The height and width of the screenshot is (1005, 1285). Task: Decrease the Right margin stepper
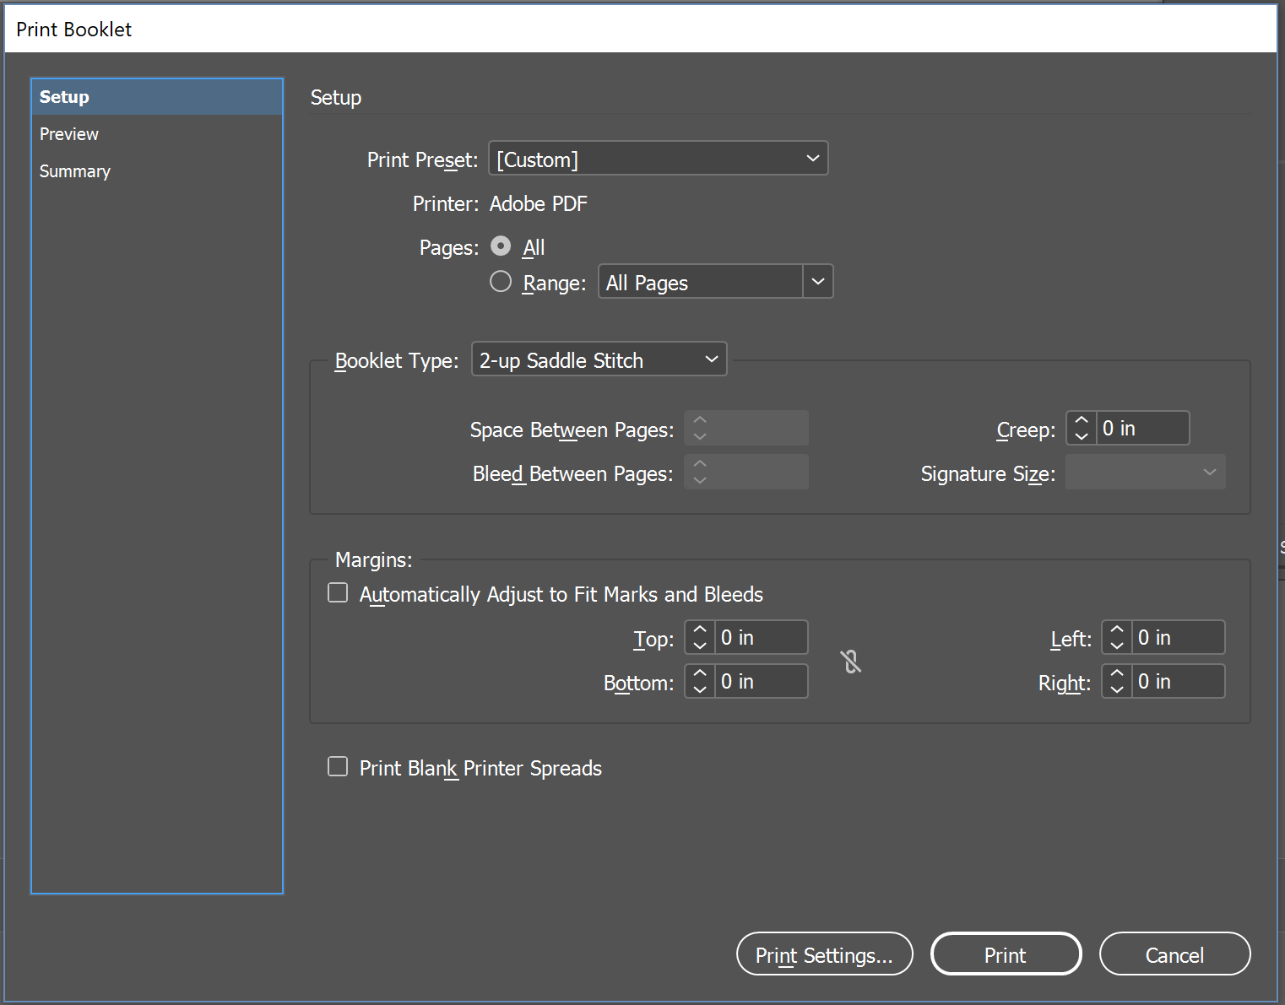click(x=1117, y=689)
